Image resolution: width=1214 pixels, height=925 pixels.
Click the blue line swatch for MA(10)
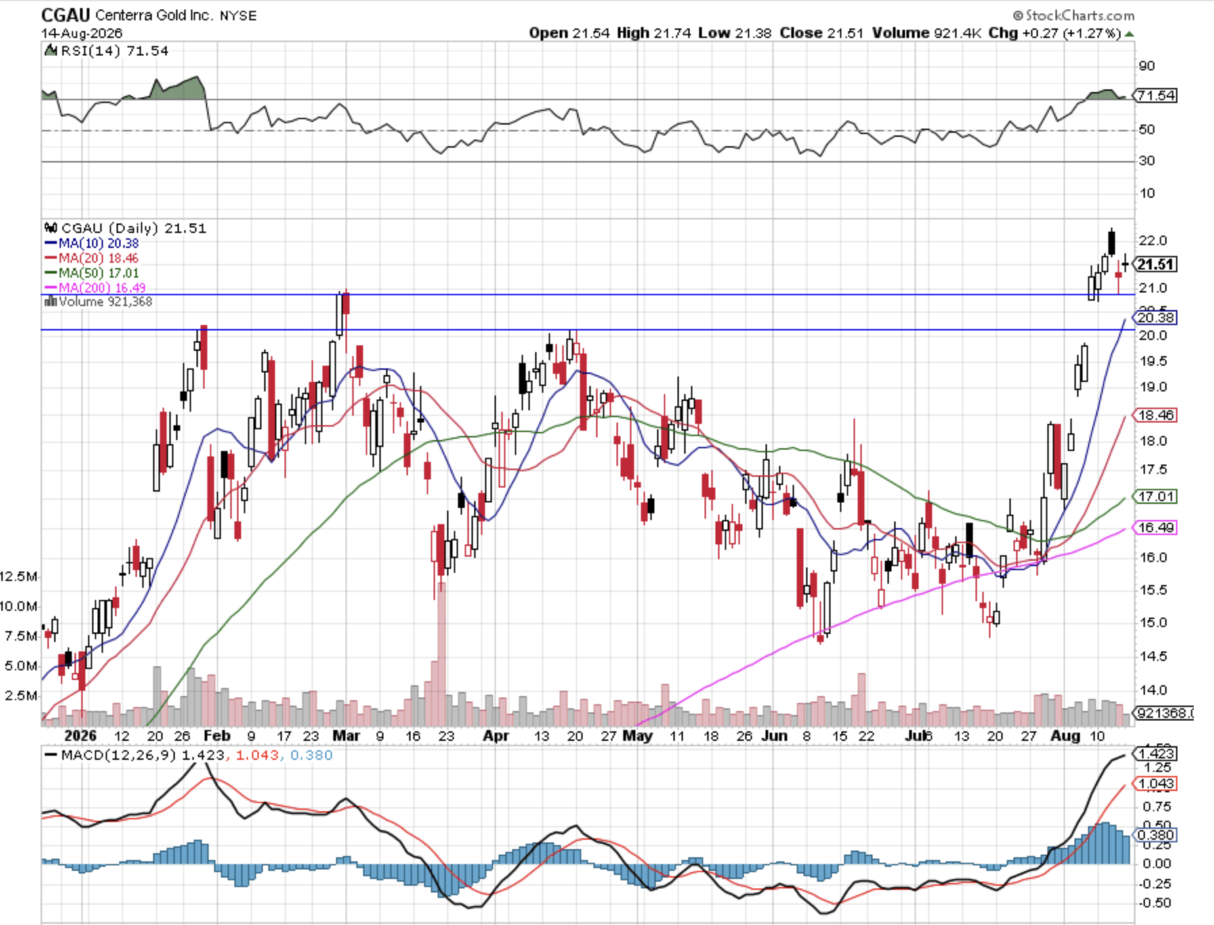point(51,243)
